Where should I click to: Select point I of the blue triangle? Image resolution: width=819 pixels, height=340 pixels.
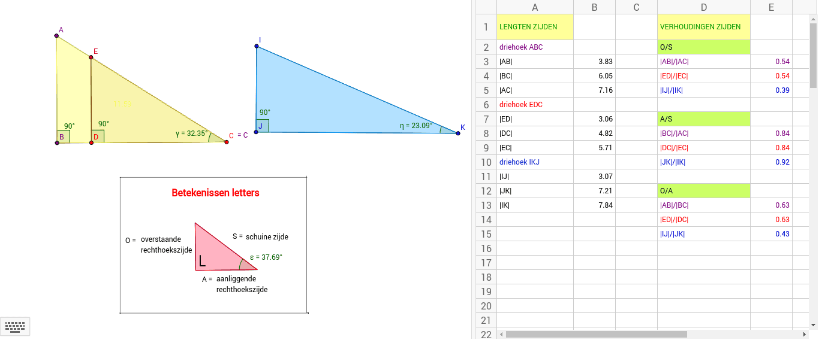click(257, 45)
